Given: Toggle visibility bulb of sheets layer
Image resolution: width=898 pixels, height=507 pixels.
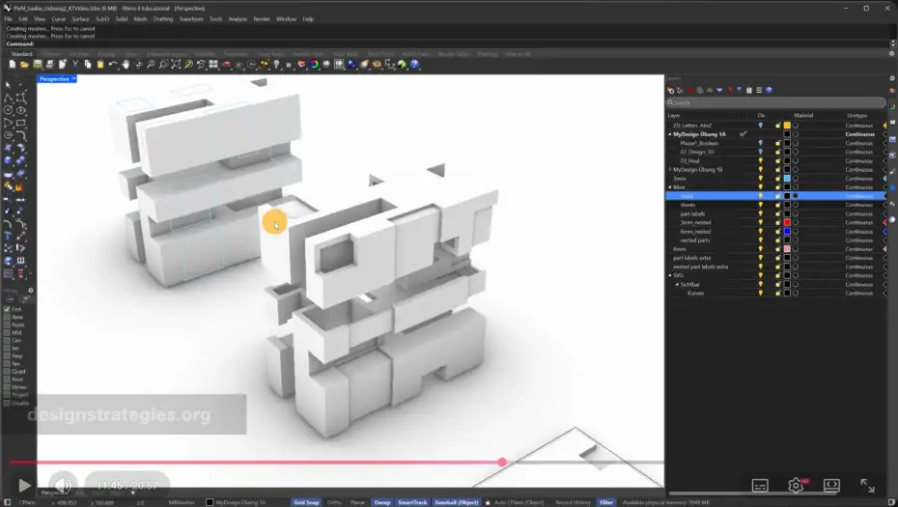Looking at the screenshot, I should [761, 205].
